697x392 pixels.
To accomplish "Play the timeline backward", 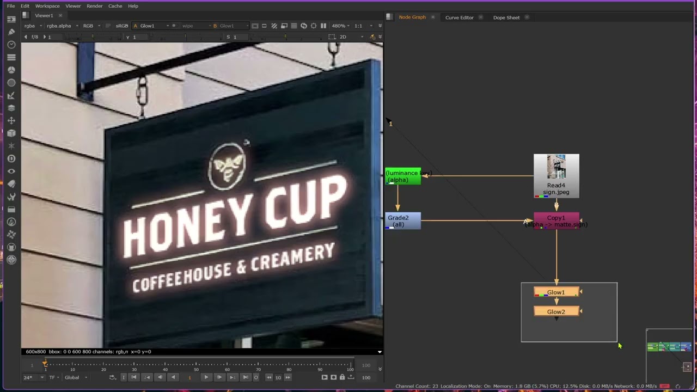I will pos(173,377).
